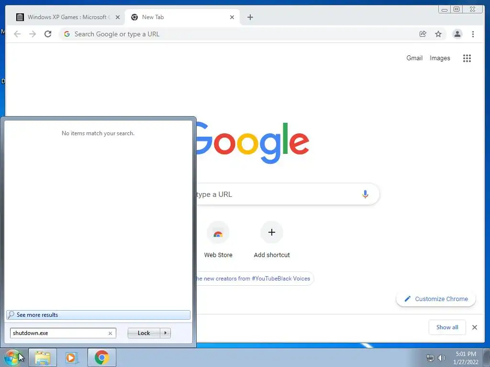Click the Windows Start orb
Viewport: 490px width, 367px height.
tap(12, 357)
